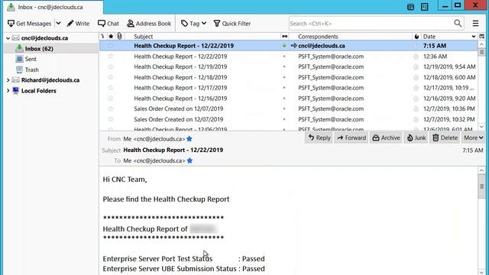Select the Inbox tab
Screen dimensions: 489x275
pyautogui.click(x=53, y=7)
